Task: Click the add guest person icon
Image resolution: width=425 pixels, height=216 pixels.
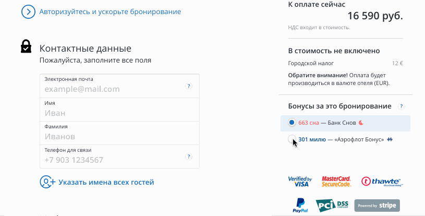Action: [x=47, y=182]
